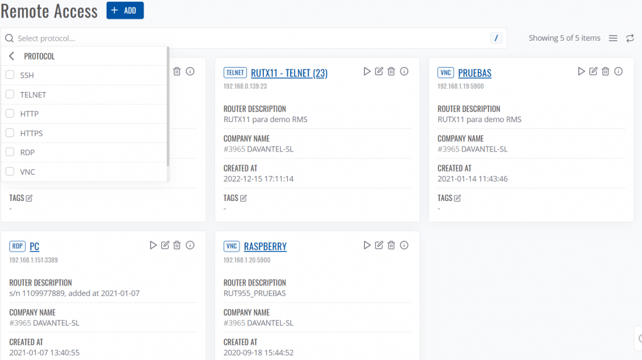
Task: Edit the PRUEBAS VNC entry
Action: (593, 71)
